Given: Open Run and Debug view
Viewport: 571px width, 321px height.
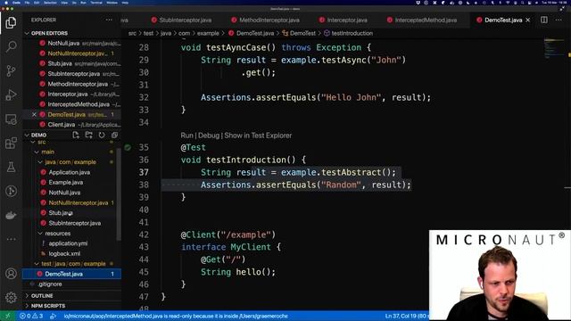Looking at the screenshot, I should tap(11, 95).
